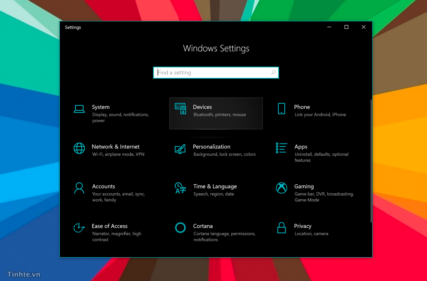Close the Settings window
Image resolution: width=427 pixels, height=281 pixels.
[x=363, y=27]
